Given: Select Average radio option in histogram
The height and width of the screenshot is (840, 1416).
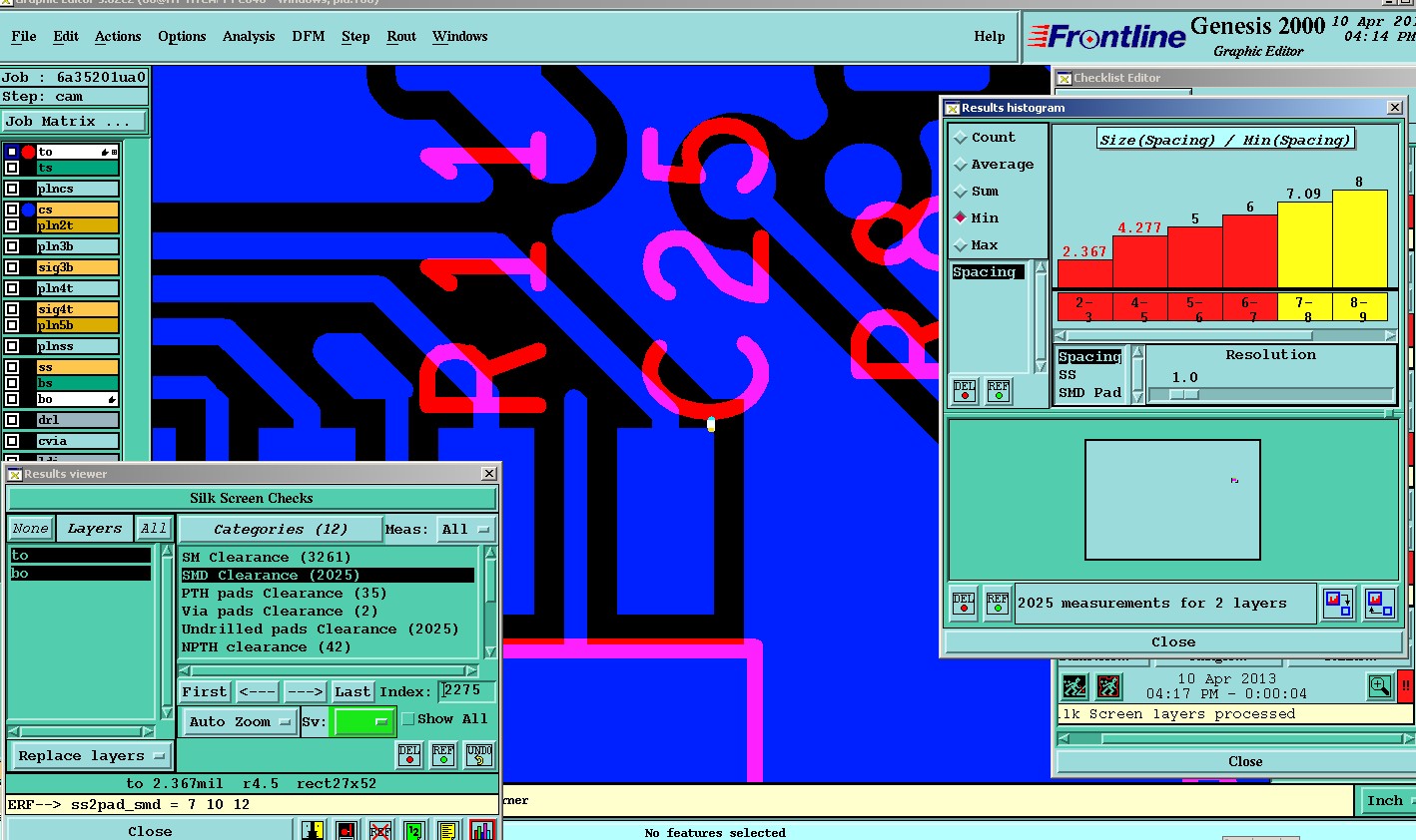Looking at the screenshot, I should tap(961, 165).
